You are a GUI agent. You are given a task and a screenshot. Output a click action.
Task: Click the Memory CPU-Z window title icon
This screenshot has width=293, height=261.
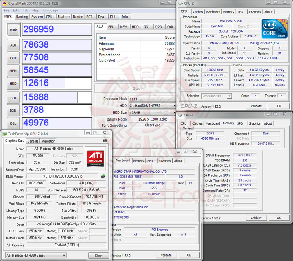[x=180, y=115]
